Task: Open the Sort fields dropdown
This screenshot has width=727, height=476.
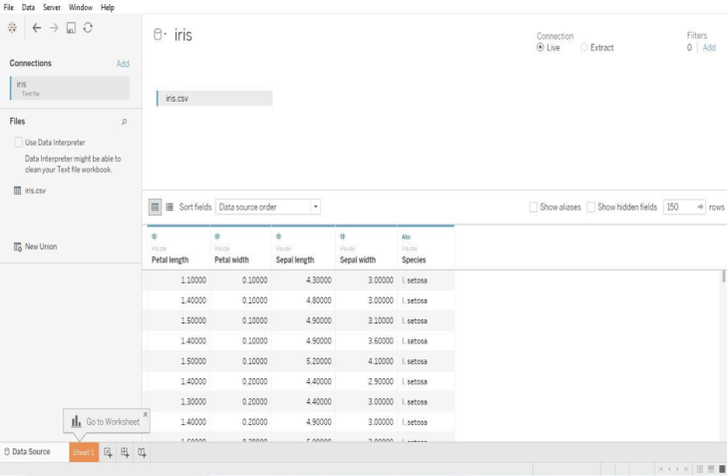Action: (x=268, y=207)
